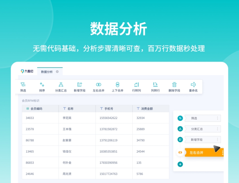Click the 手机号 column header
239x183 pixels.
[x=114, y=109]
